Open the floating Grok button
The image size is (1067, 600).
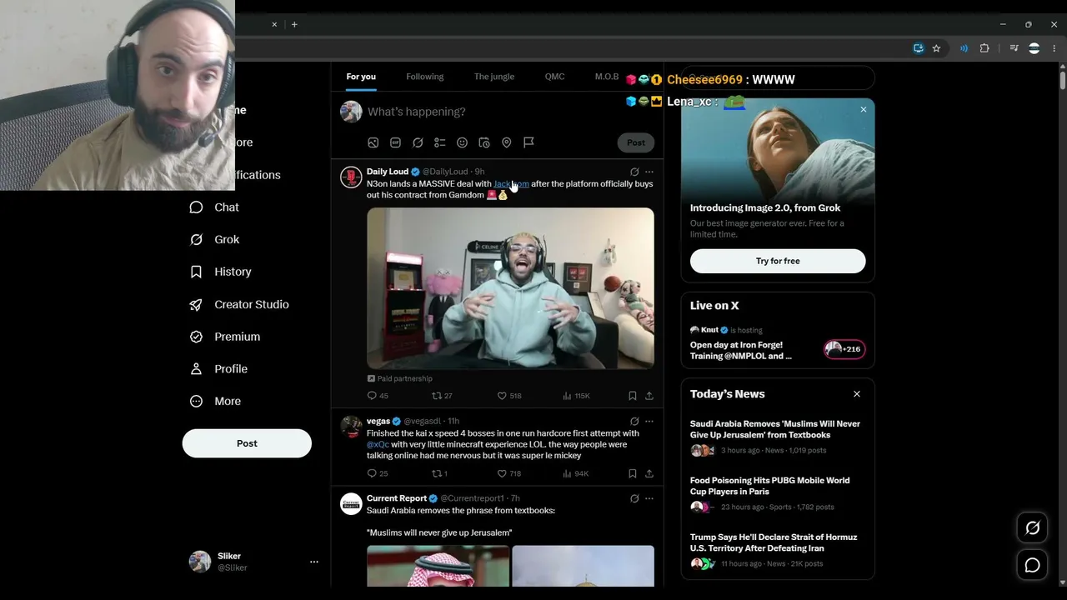click(x=1032, y=527)
